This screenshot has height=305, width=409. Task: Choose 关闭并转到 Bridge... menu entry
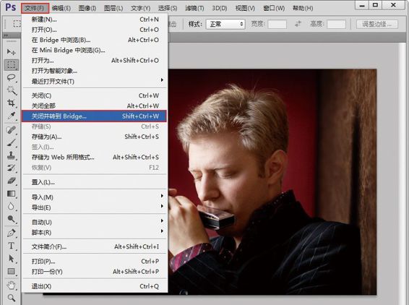pyautogui.click(x=94, y=116)
